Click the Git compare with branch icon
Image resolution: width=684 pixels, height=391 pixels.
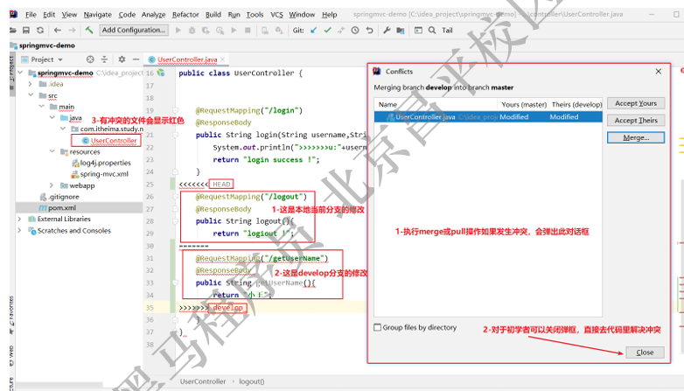click(x=341, y=30)
